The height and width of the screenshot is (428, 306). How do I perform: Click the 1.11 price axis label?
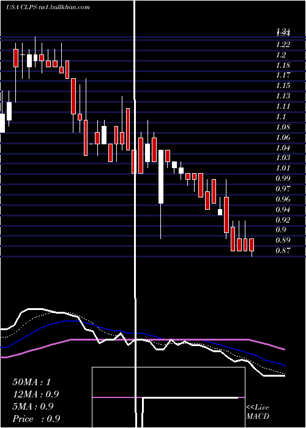point(283,106)
